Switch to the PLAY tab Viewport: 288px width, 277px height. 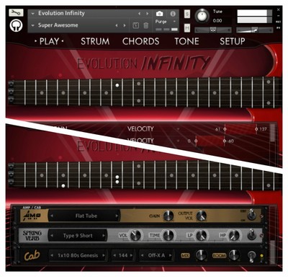(49, 41)
